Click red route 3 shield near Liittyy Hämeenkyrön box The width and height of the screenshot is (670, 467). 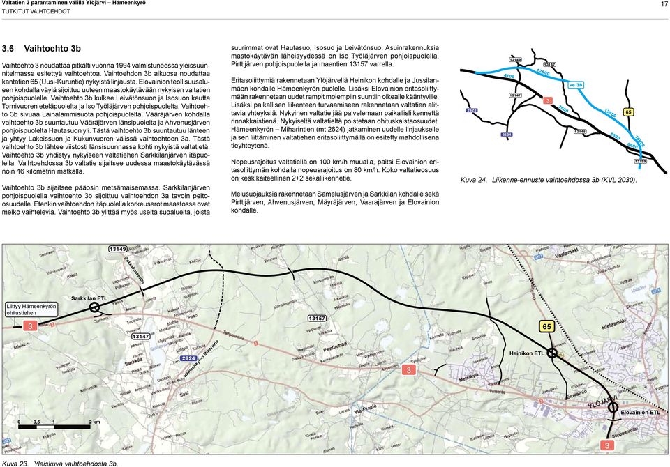30,327
